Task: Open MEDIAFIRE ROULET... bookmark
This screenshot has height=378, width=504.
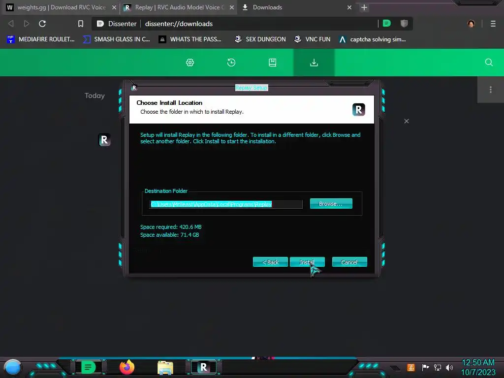Action: (x=41, y=39)
